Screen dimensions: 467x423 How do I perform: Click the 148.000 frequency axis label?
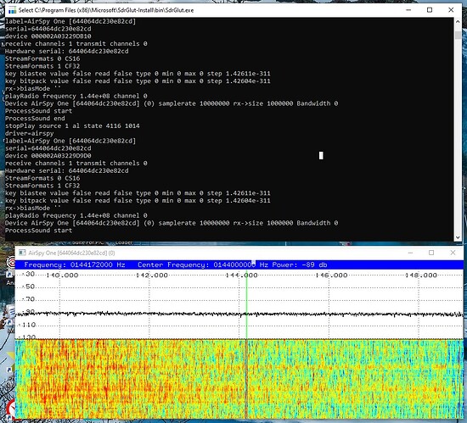[x=421, y=276]
